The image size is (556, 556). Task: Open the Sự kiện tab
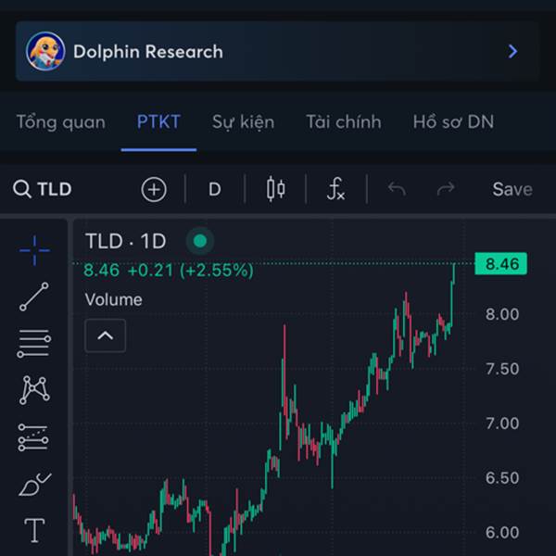(243, 122)
